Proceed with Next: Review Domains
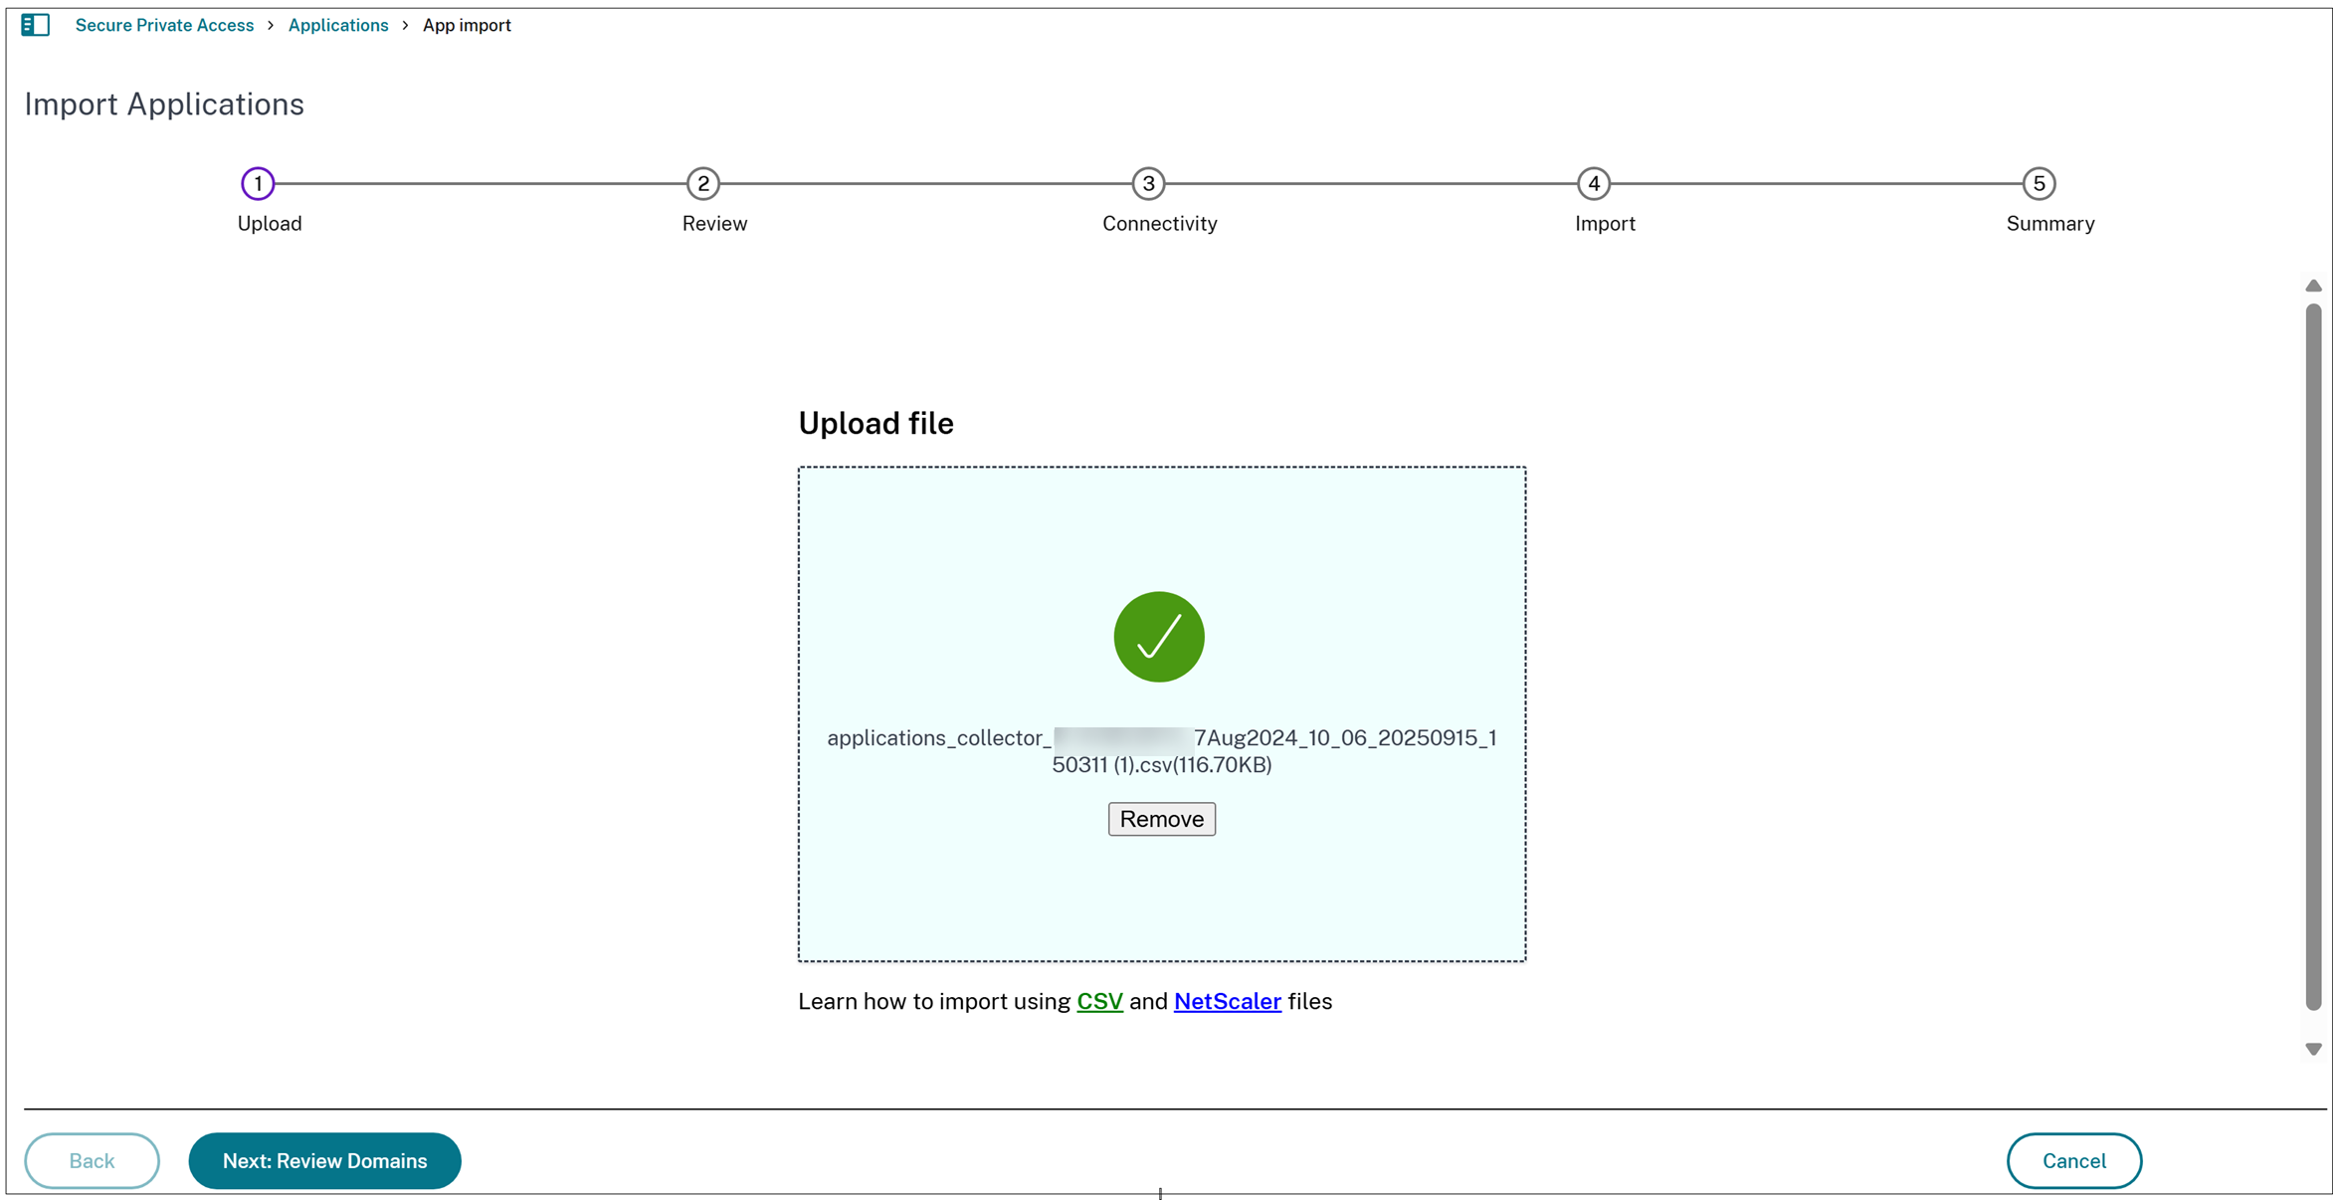This screenshot has width=2333, height=1200. pyautogui.click(x=324, y=1160)
